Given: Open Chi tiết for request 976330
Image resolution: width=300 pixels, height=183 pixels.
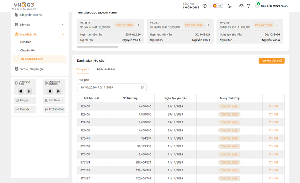Looking at the screenshot, I should [274, 170].
